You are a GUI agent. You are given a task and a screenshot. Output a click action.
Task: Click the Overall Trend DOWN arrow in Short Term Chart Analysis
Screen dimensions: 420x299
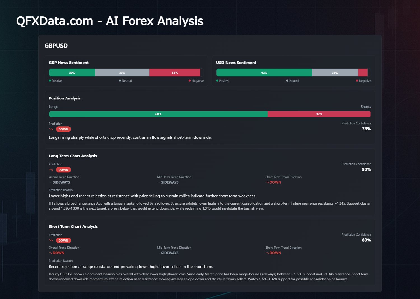pos(50,253)
